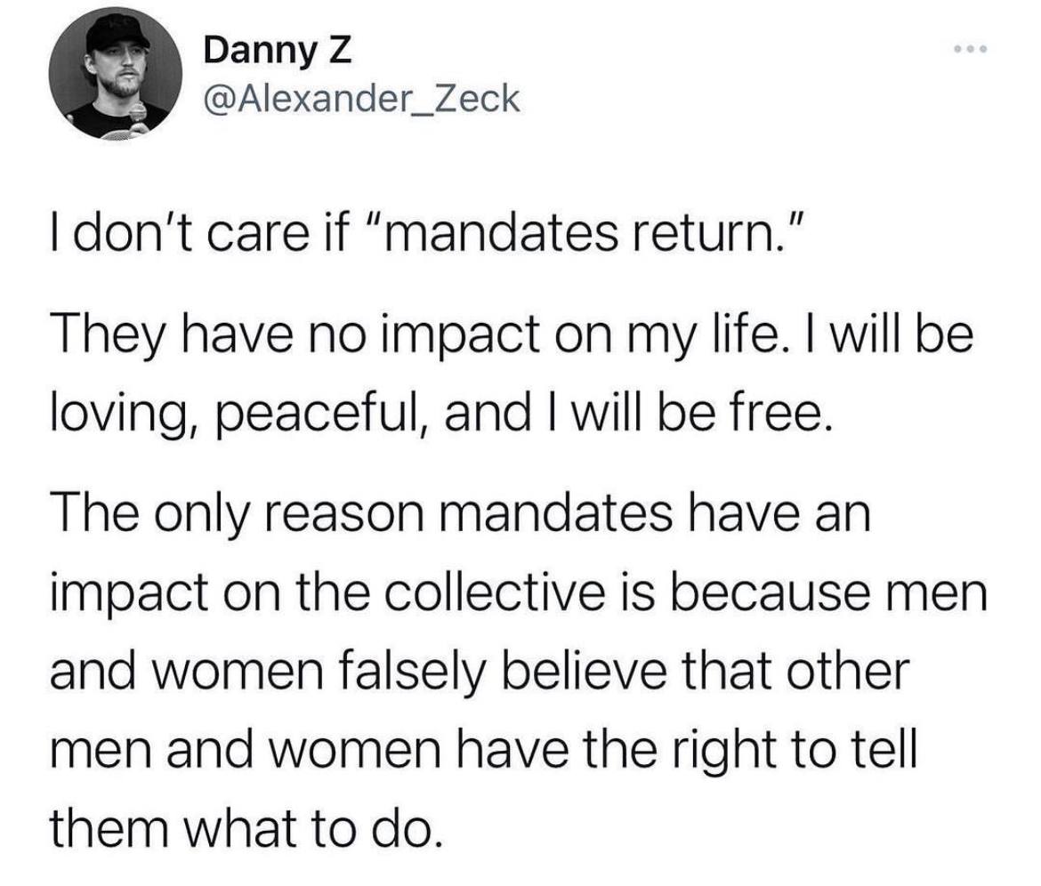Open the Danny Z display name
This screenshot has height=886, width=1041.
tap(278, 51)
